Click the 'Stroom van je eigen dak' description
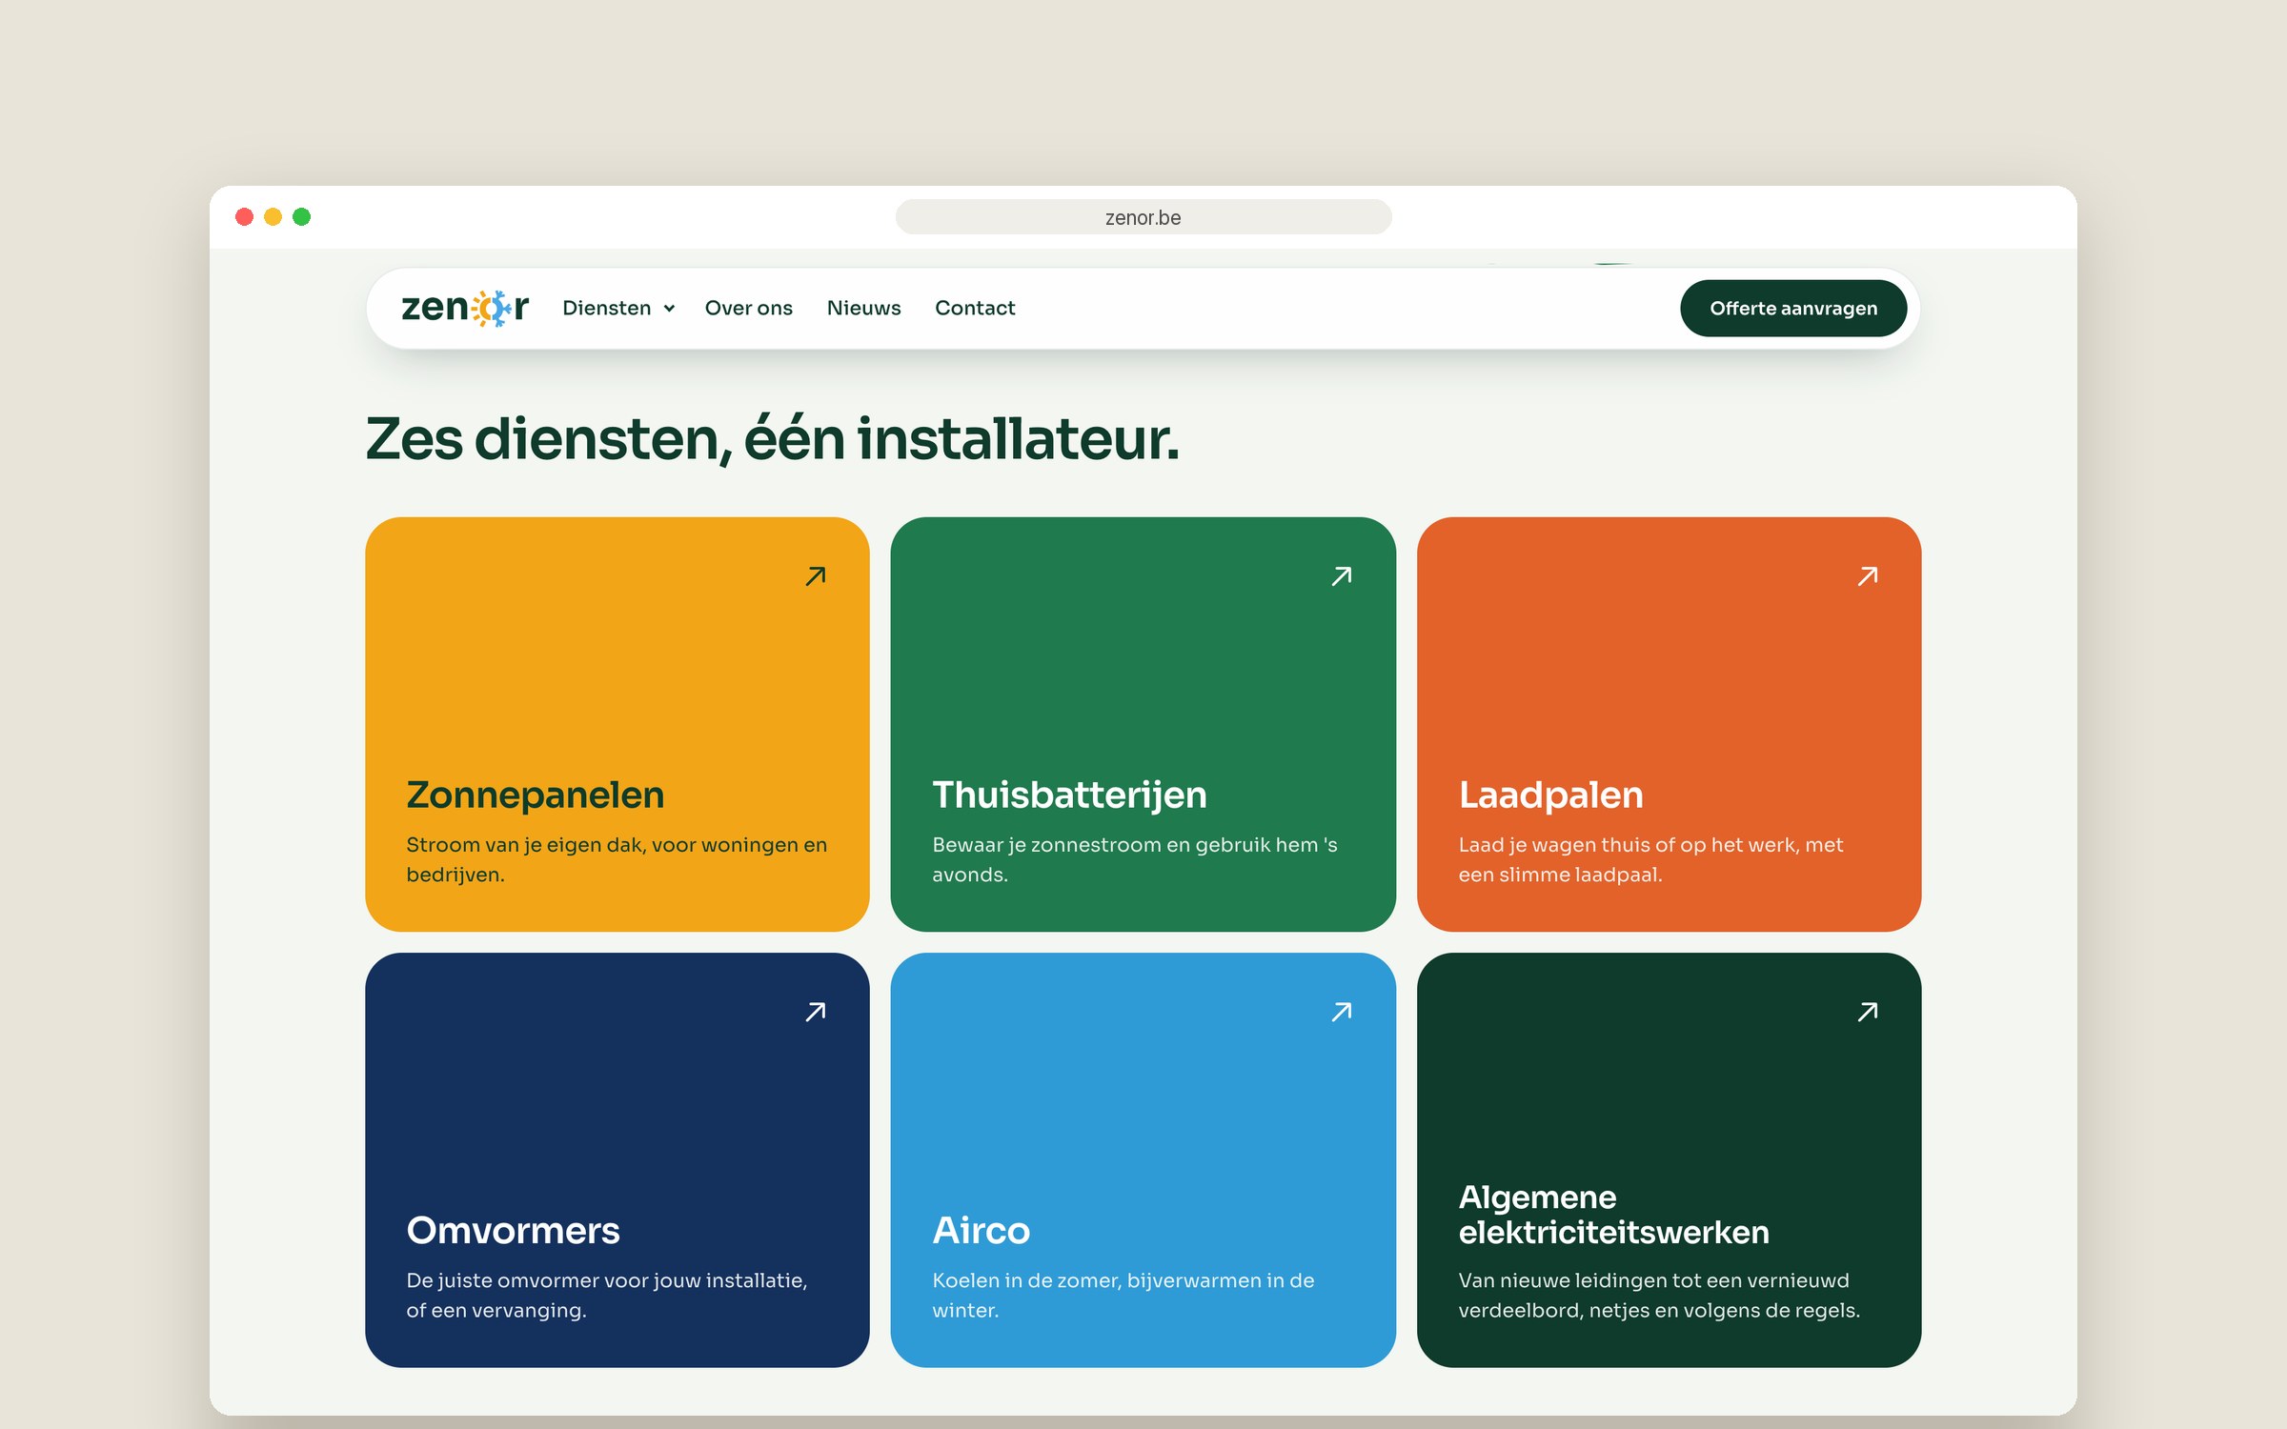The image size is (2287, 1429). coord(617,859)
